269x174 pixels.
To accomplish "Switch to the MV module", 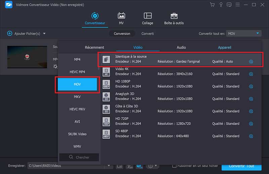I will (121, 19).
